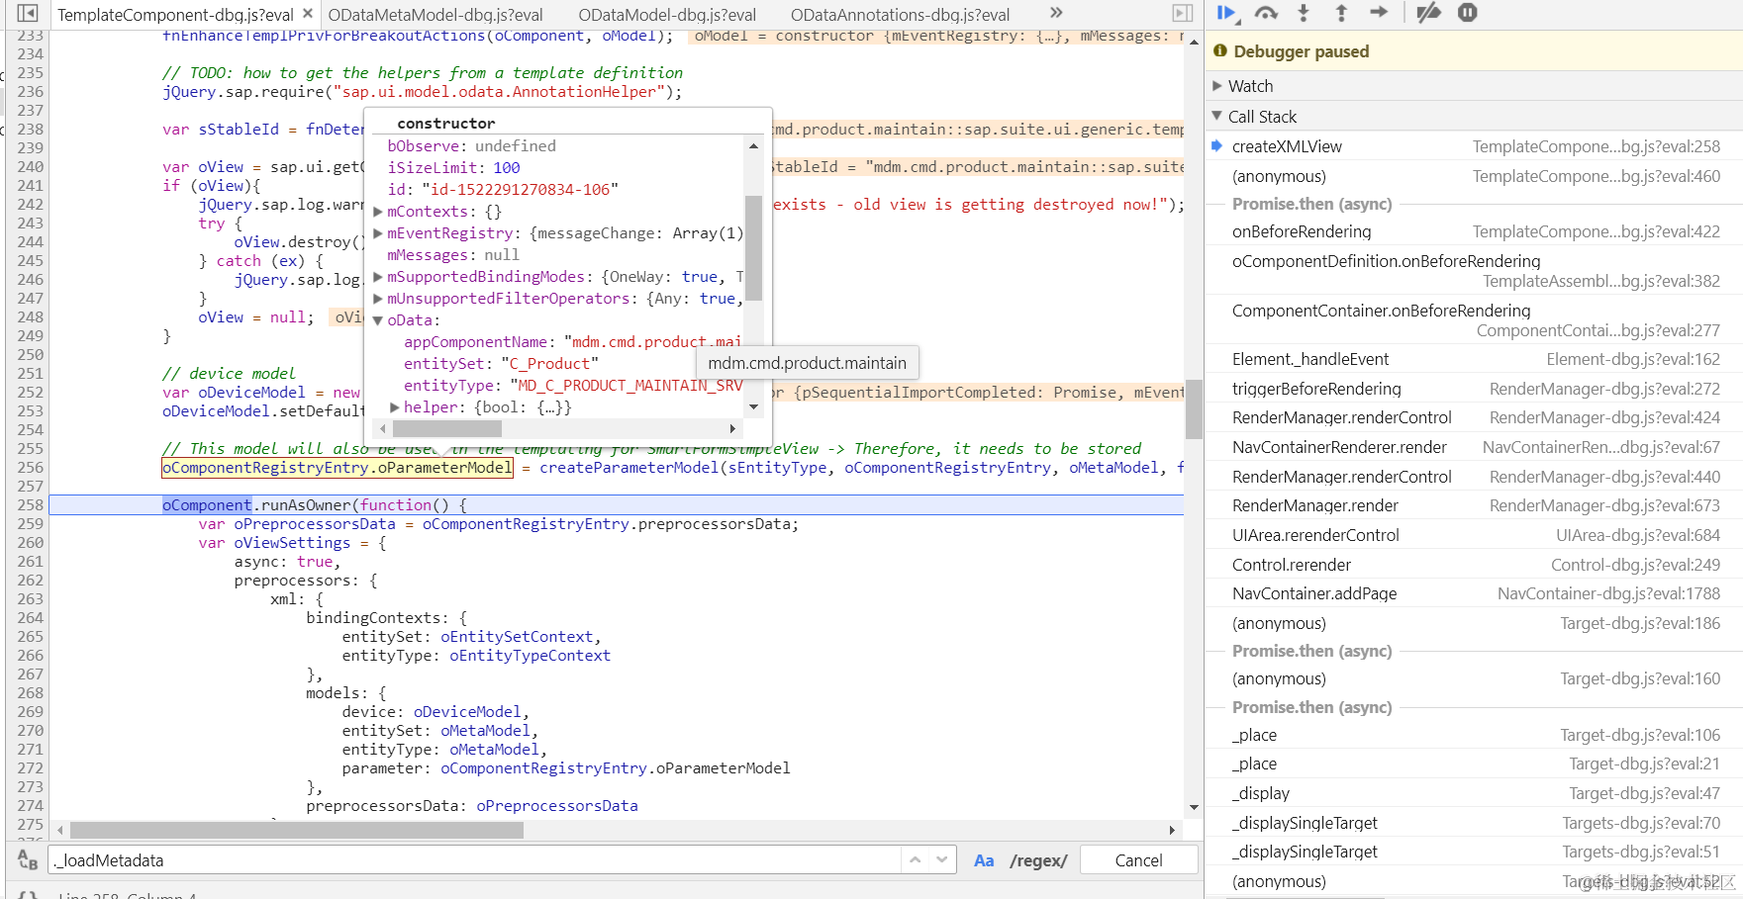Step out of current function
Image resolution: width=1743 pixels, height=899 pixels.
pos(1341,13)
